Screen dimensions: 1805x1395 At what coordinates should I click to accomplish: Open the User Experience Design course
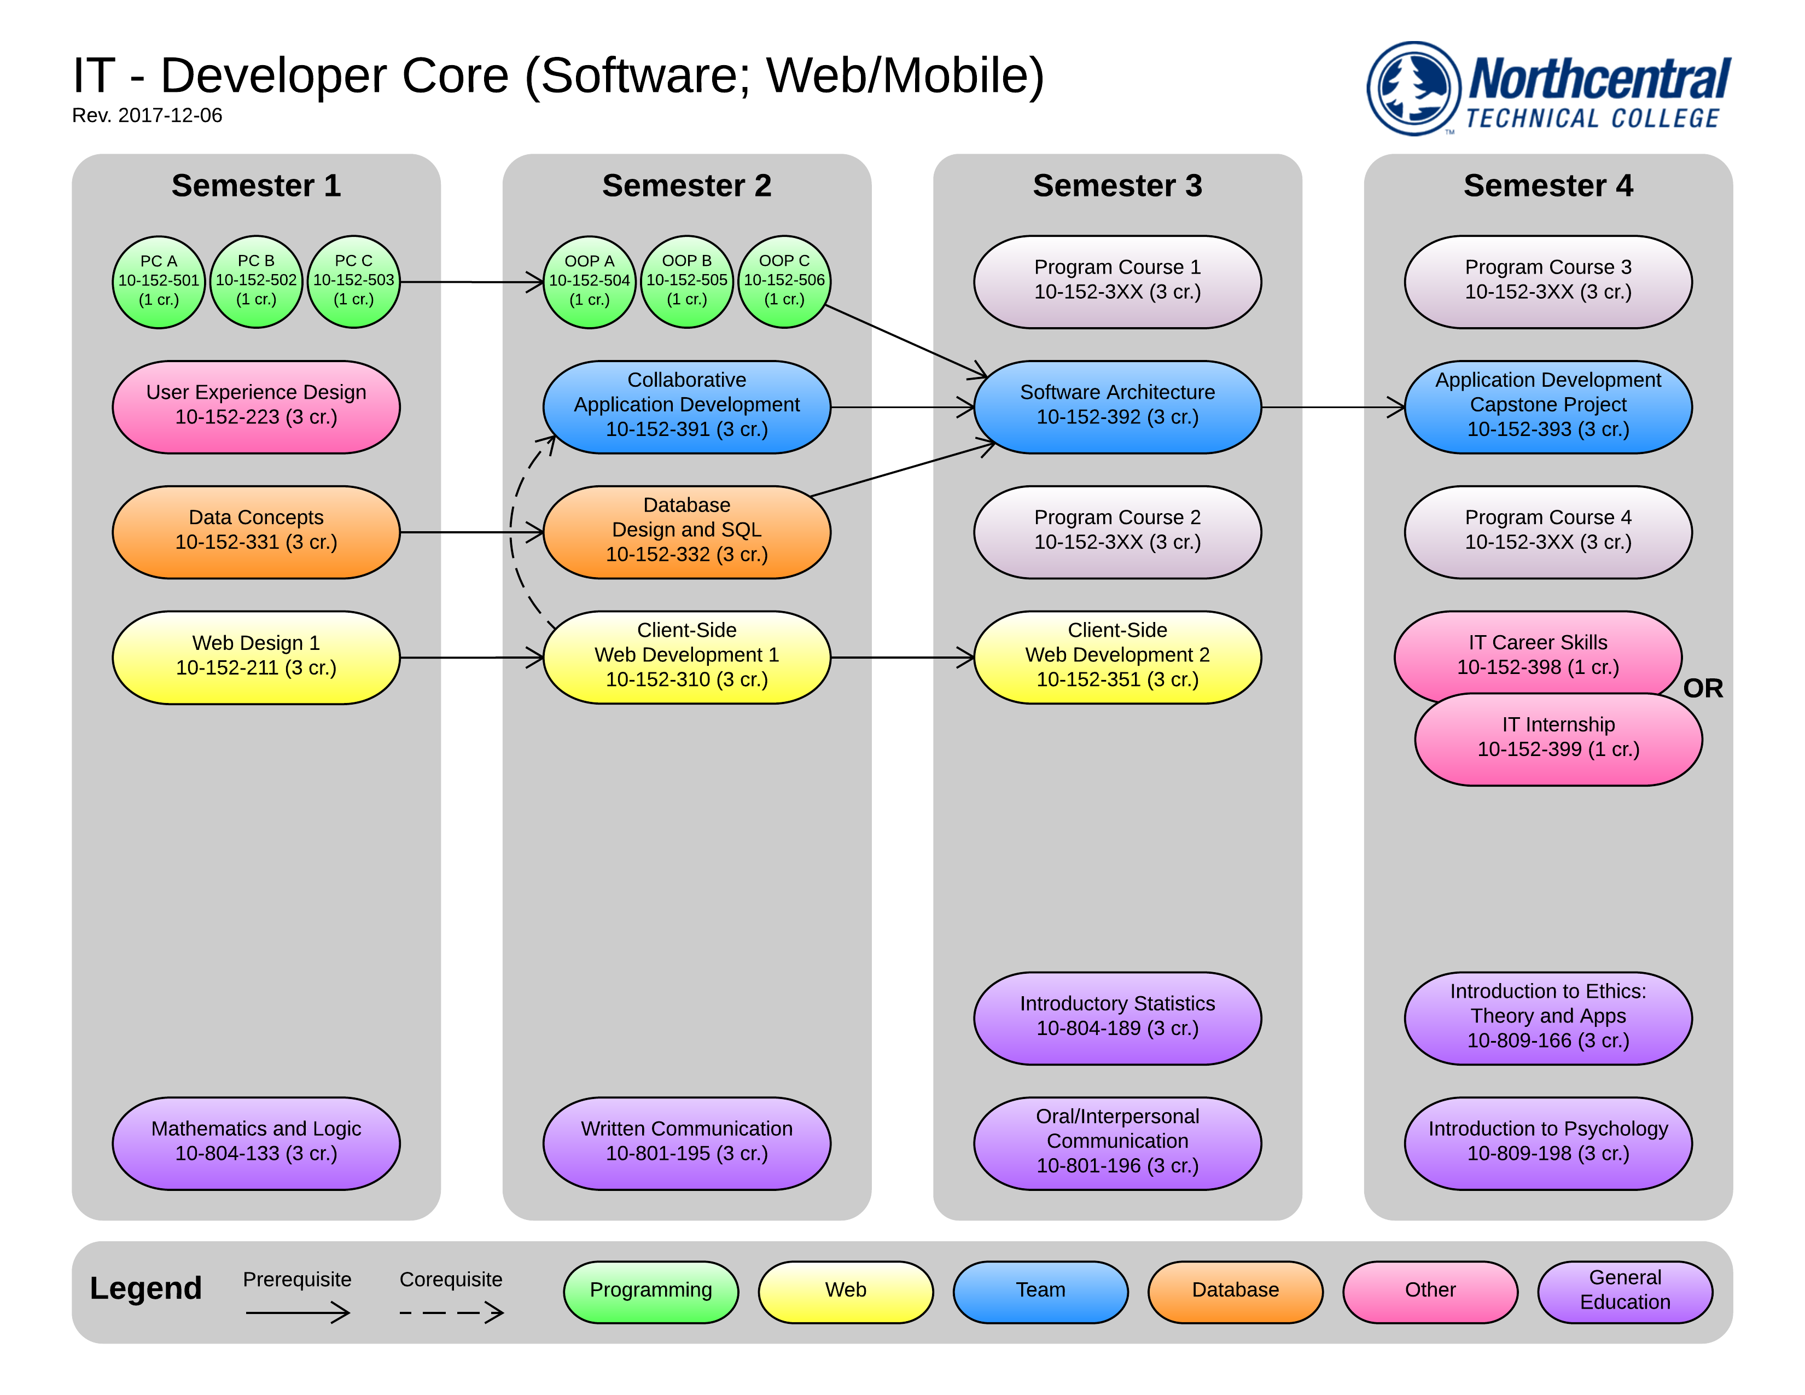[x=256, y=406]
